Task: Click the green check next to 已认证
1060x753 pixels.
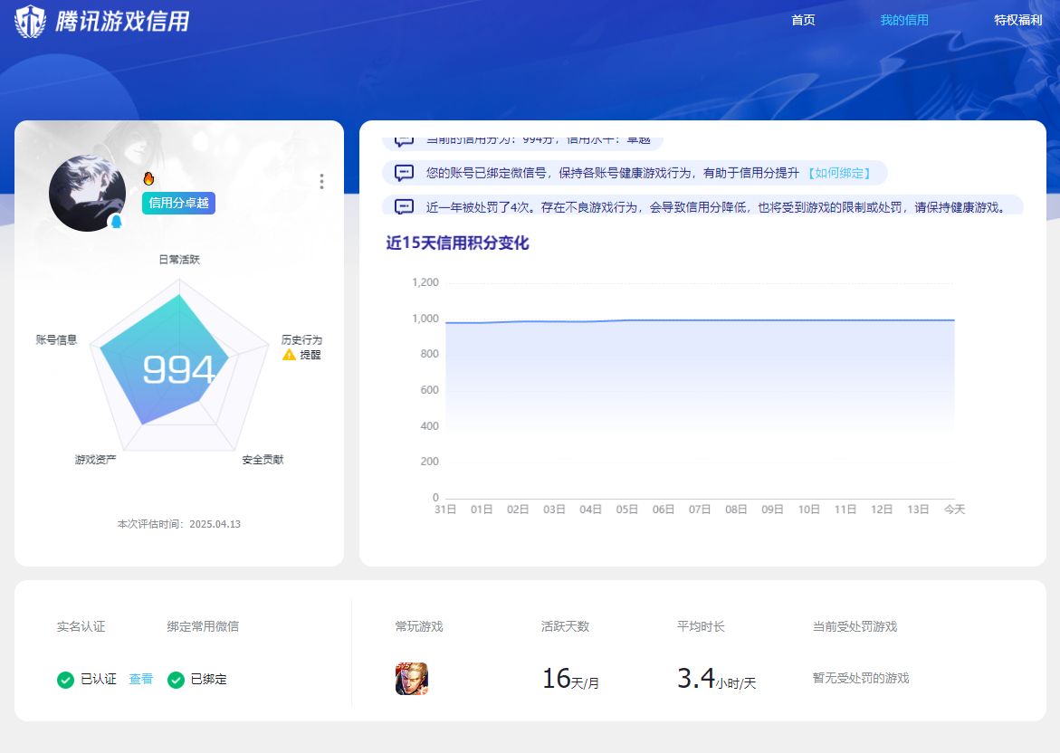Action: pos(65,680)
